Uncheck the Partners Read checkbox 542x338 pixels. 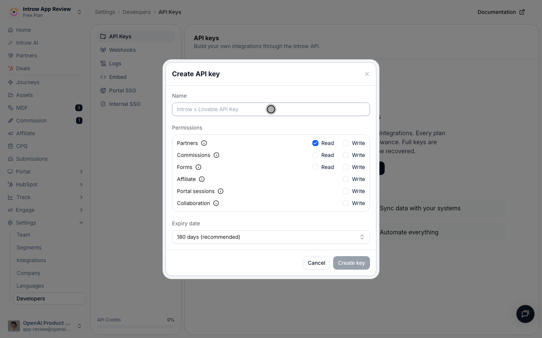[315, 143]
